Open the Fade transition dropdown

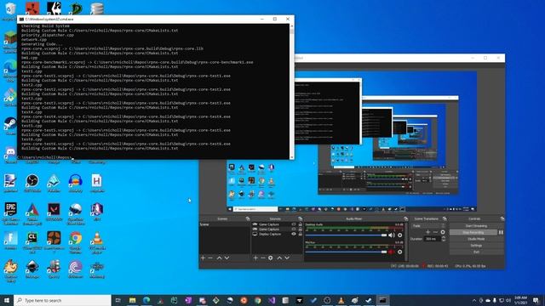[428, 226]
